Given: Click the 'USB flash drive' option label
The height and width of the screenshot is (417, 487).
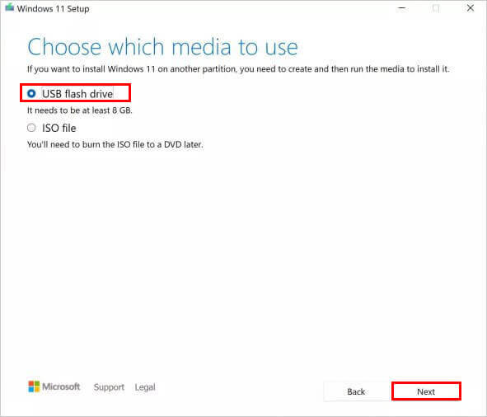Looking at the screenshot, I should click(77, 94).
